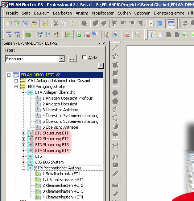The height and width of the screenshot is (201, 194).
Task: Collapse EB3 Fertigungsstraße node
Action: tap(16, 87)
